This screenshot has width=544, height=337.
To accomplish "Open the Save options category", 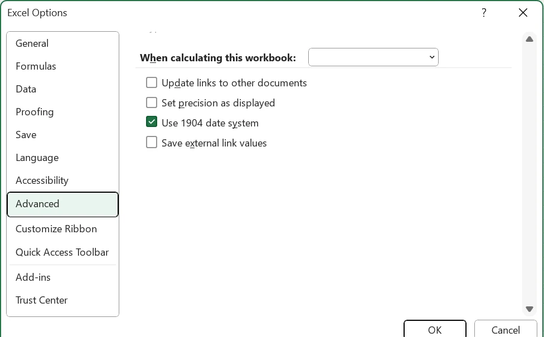I will 62,135.
